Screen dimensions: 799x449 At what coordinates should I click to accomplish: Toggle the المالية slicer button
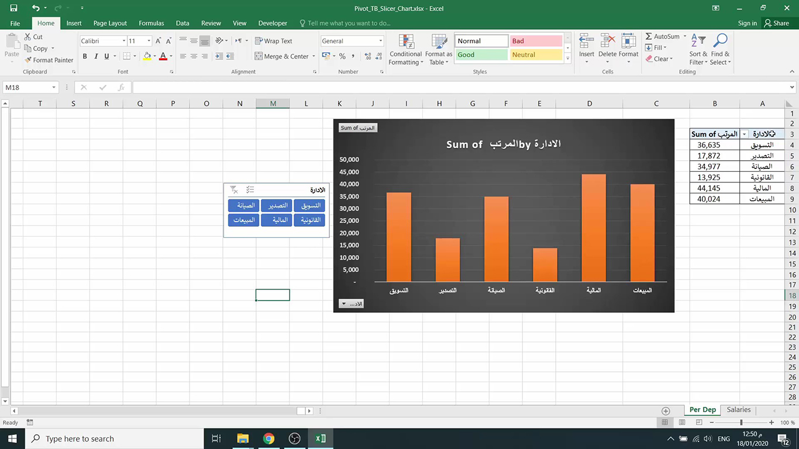[276, 220]
